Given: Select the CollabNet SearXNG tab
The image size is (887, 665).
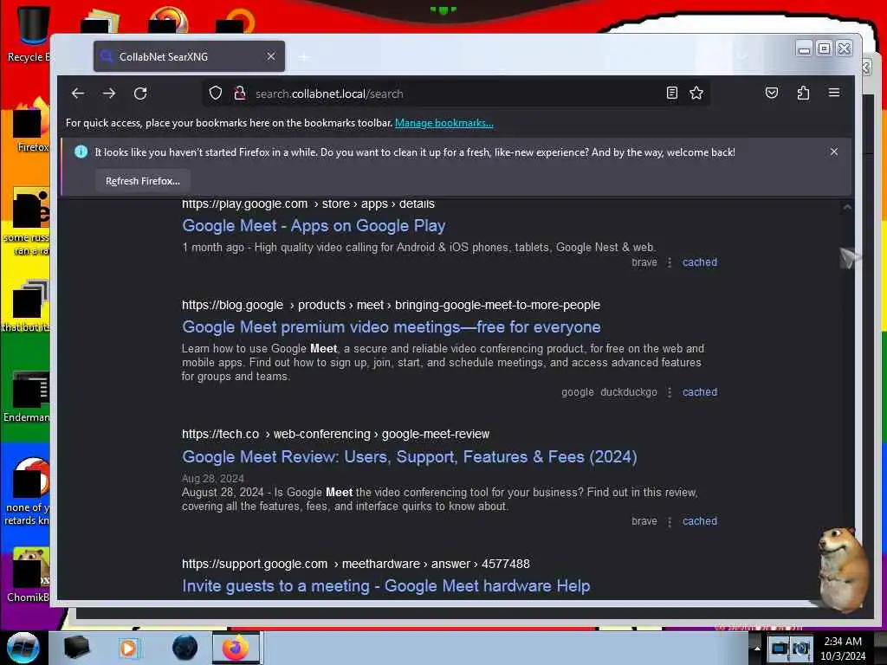Looking at the screenshot, I should [x=189, y=56].
